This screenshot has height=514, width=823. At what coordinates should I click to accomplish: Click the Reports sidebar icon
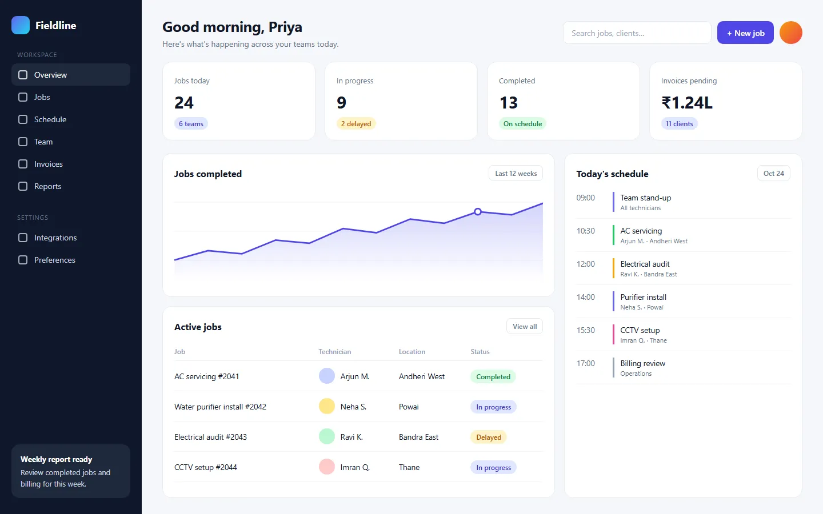[x=23, y=186]
